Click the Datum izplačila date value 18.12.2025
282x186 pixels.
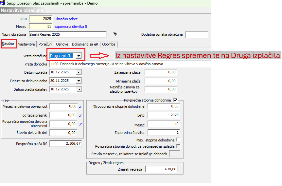pos(60,72)
